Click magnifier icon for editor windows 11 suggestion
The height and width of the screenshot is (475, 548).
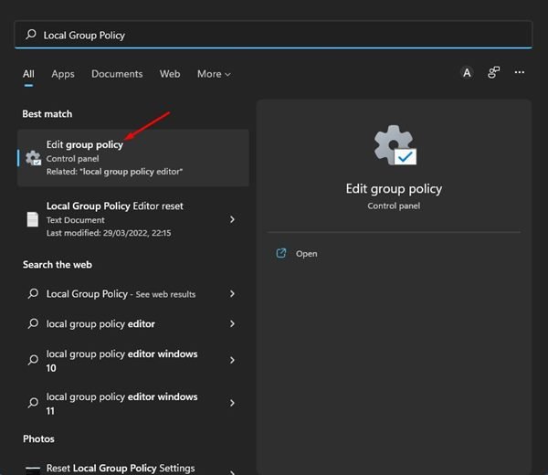(x=33, y=403)
